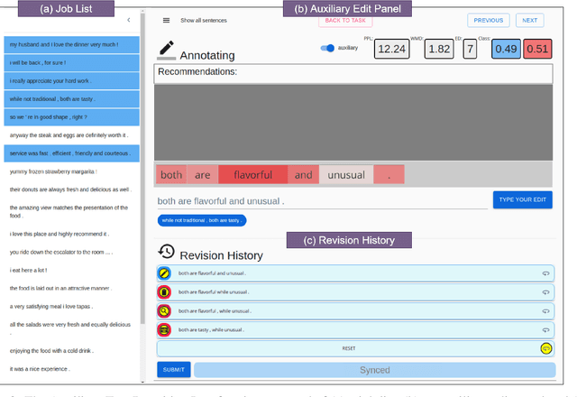
Task: Click the pencil icon on first revision
Action: coord(164,272)
